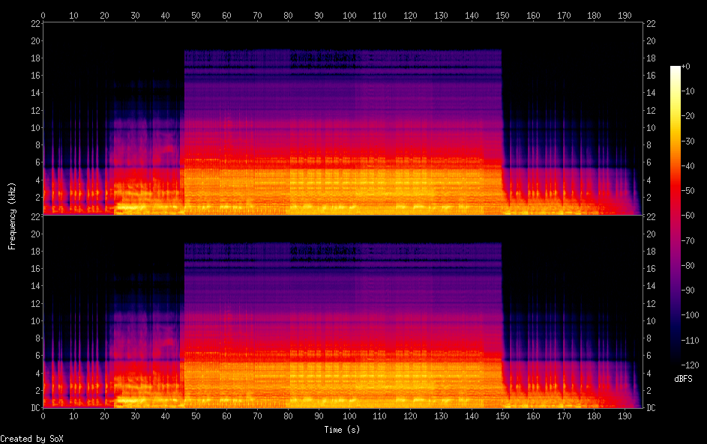The width and height of the screenshot is (707, 444).
Task: Click "190" on the bottom time axis
Action: click(625, 416)
